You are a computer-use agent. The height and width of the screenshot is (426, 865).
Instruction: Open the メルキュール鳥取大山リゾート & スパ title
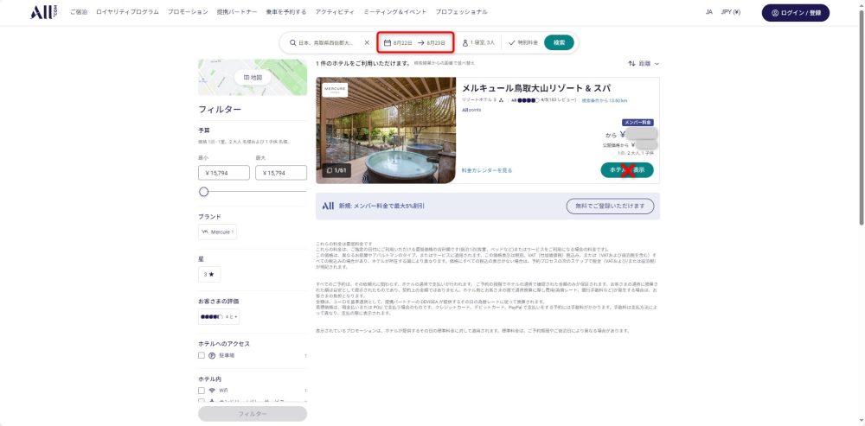pyautogui.click(x=535, y=88)
